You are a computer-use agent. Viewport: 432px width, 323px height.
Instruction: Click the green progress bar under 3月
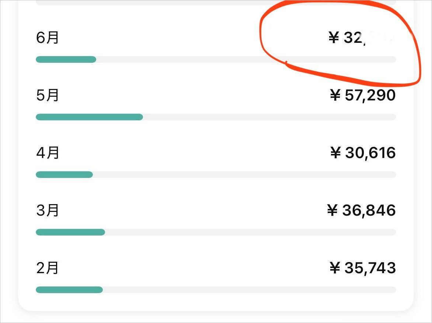coord(70,232)
